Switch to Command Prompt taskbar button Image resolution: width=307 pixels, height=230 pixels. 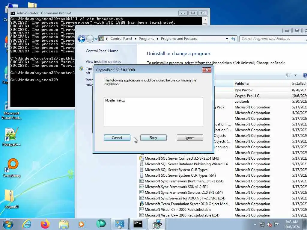(x=138, y=224)
